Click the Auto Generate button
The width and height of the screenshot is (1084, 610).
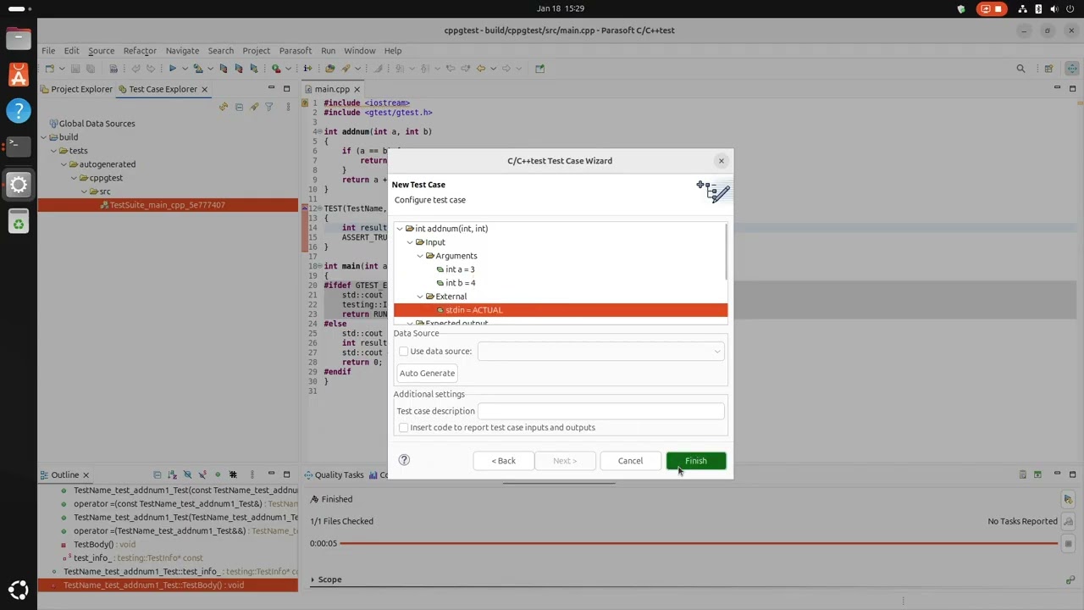click(x=427, y=373)
